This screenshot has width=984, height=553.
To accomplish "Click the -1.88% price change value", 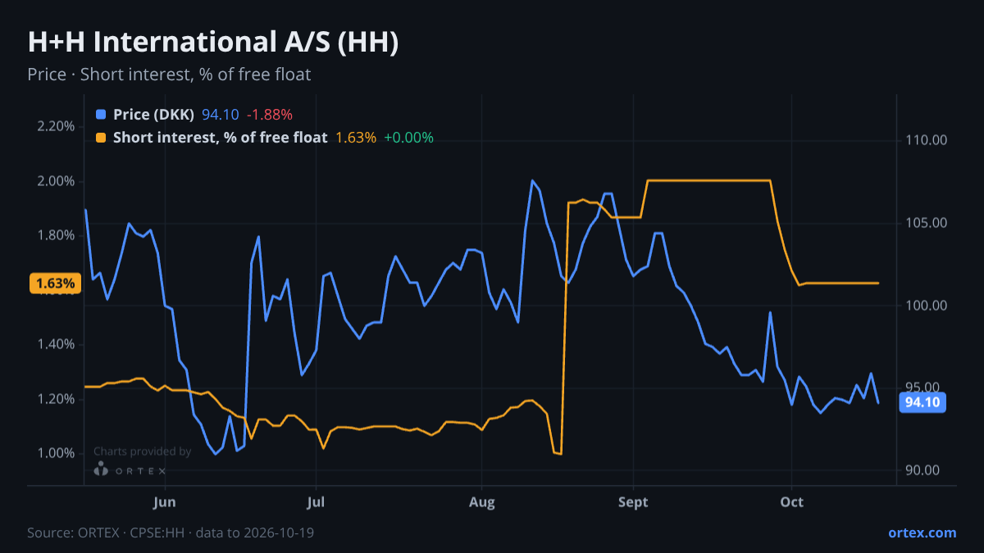I will (270, 115).
